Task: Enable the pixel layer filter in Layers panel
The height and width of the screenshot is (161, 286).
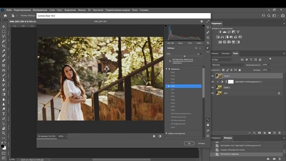Action: point(242,59)
